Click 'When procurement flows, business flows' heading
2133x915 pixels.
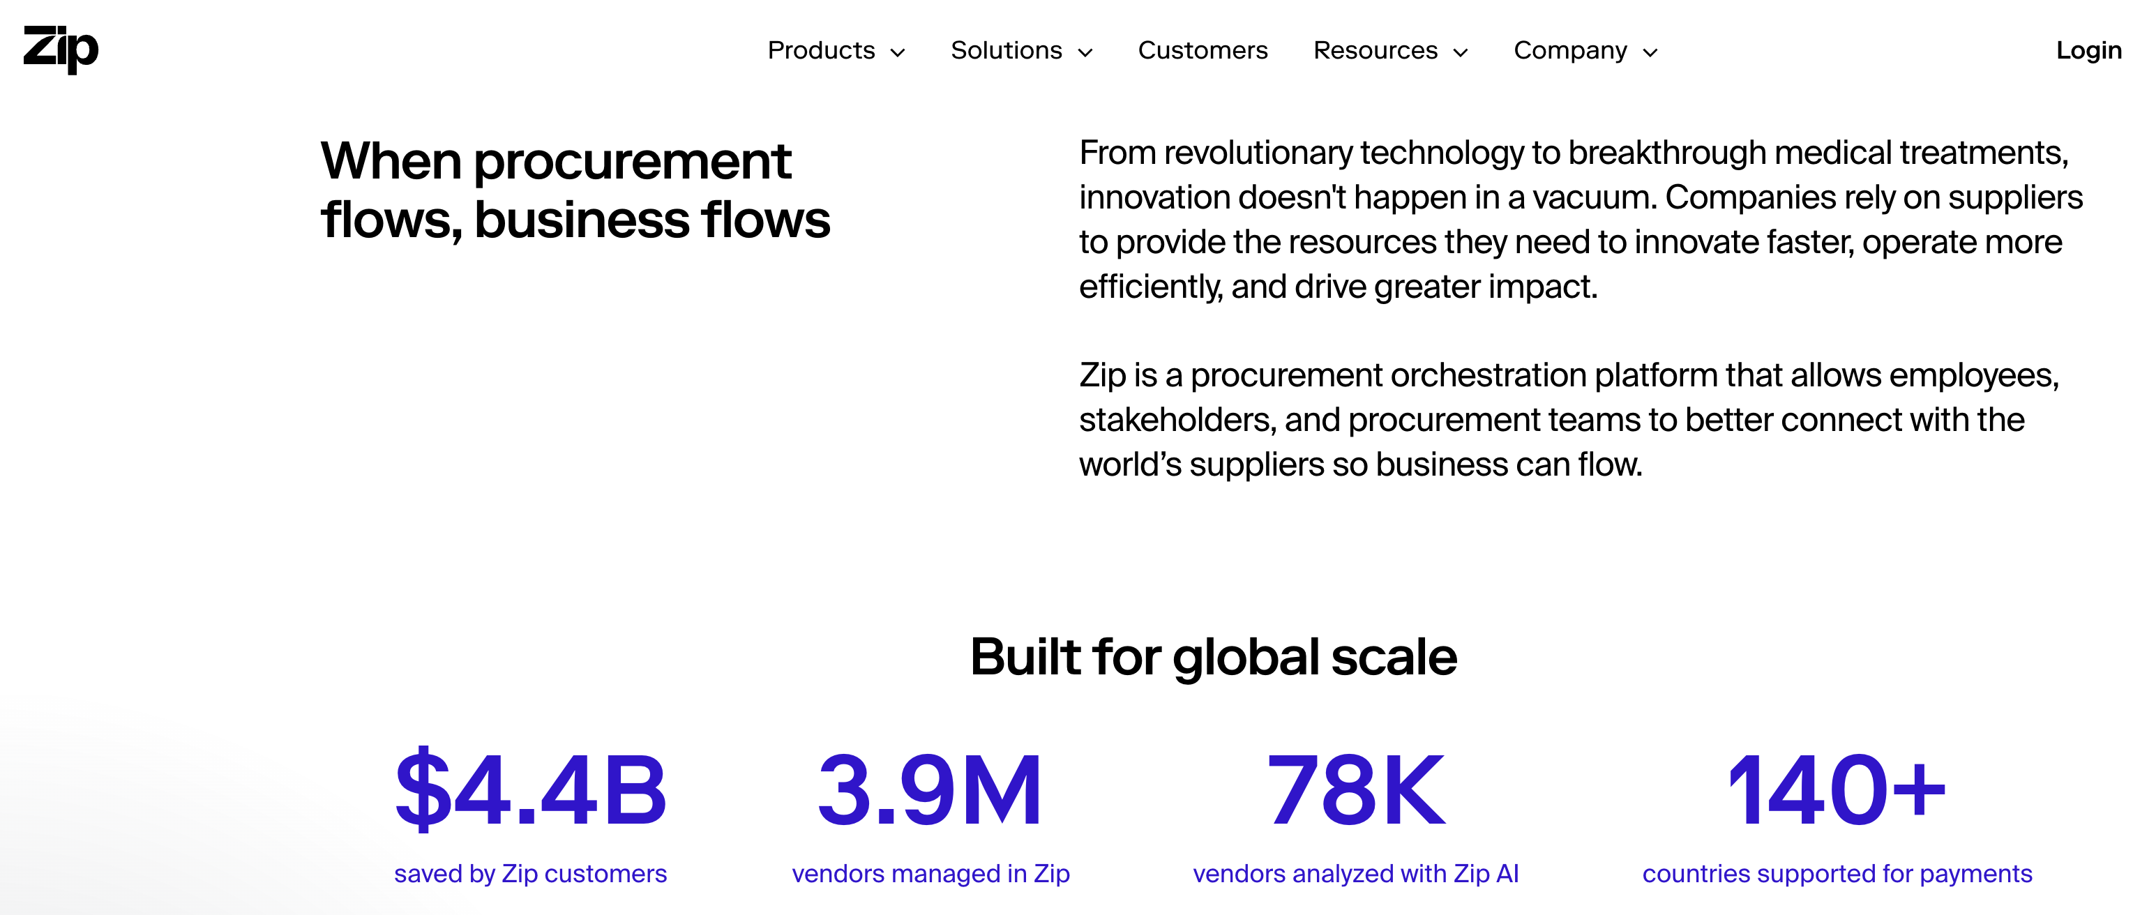coord(575,190)
